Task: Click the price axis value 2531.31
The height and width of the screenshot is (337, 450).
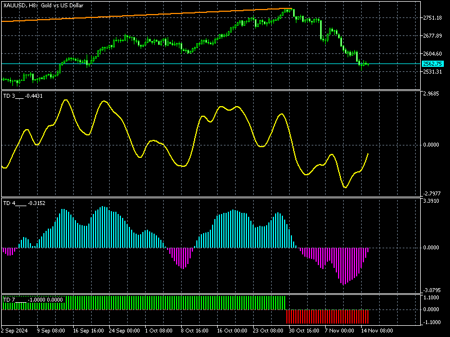Action: click(433, 72)
